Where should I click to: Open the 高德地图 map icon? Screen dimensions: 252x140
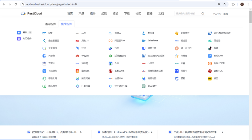pos(144,79)
